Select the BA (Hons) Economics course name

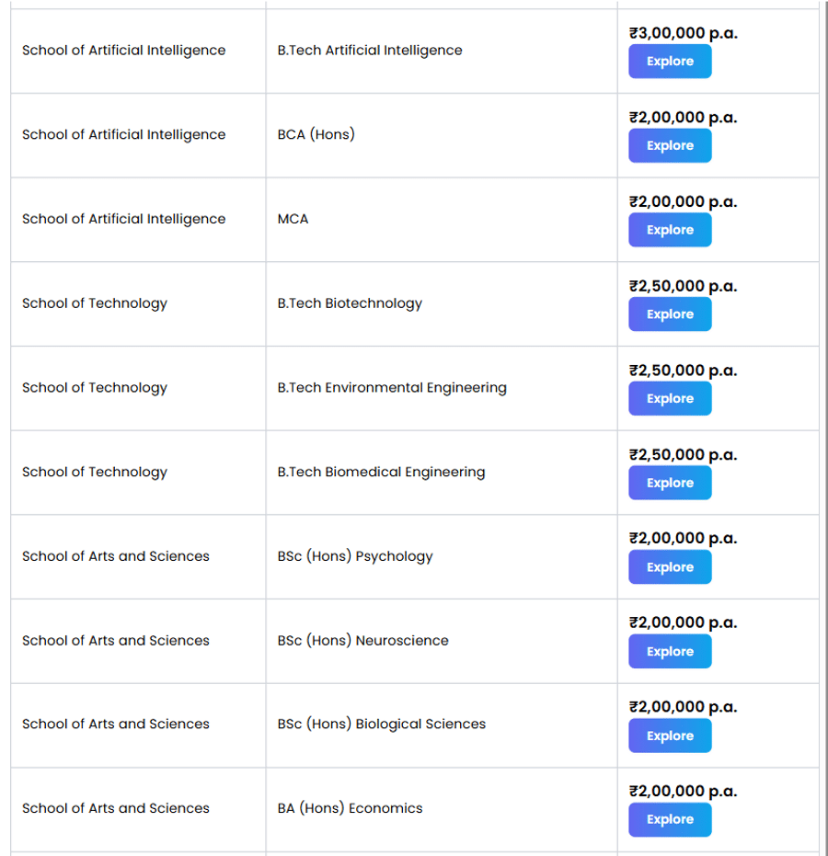click(x=350, y=808)
